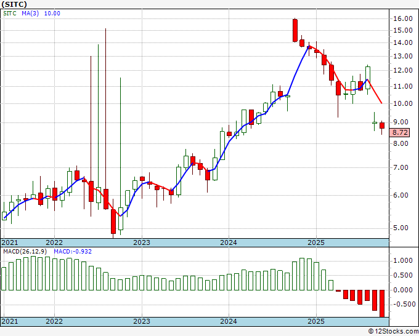Click the 0.000 MACD axis label
Image resolution: width=419 pixels, height=336 pixels.
click(403, 290)
